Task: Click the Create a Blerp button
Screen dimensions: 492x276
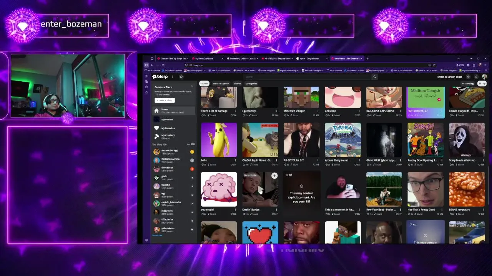Action: point(165,100)
